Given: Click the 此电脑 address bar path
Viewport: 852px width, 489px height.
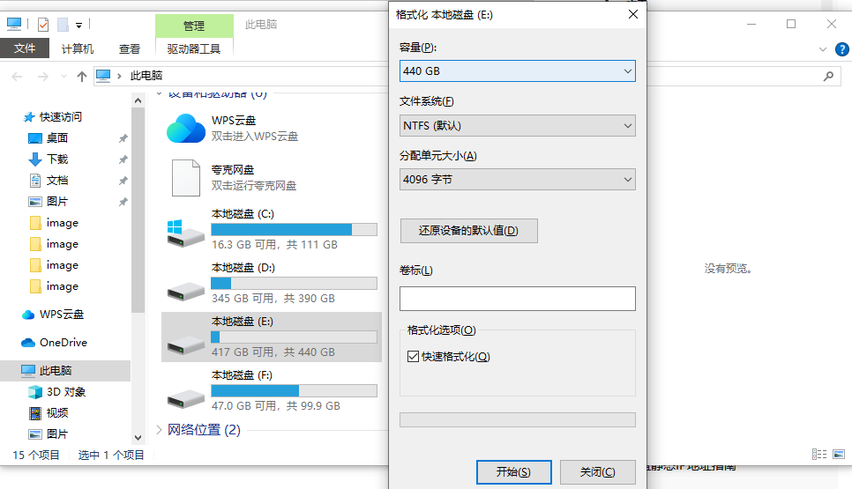Looking at the screenshot, I should [146, 76].
